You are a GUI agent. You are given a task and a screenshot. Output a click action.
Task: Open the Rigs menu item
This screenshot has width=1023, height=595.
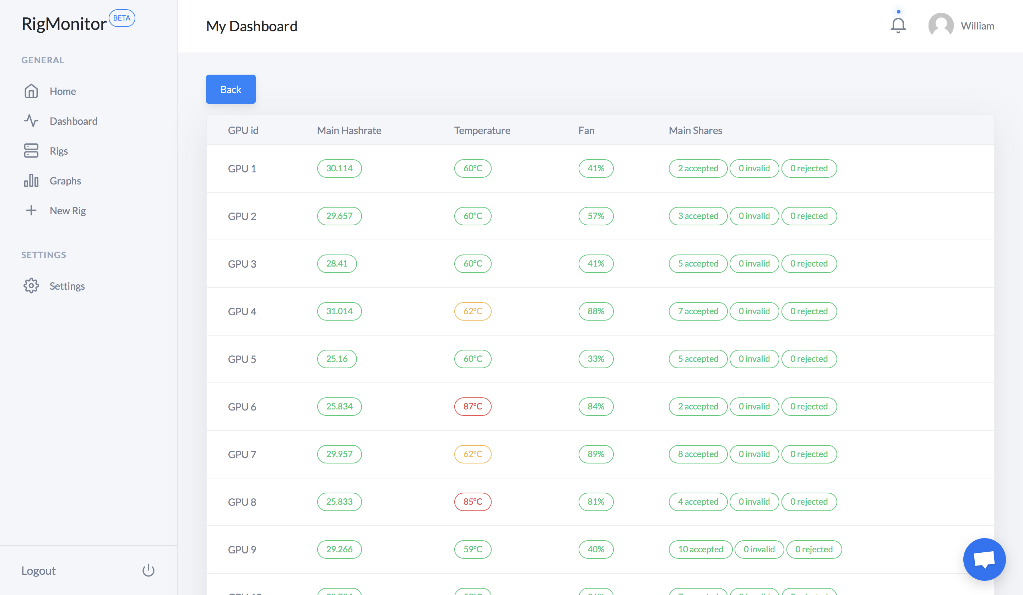(x=59, y=151)
